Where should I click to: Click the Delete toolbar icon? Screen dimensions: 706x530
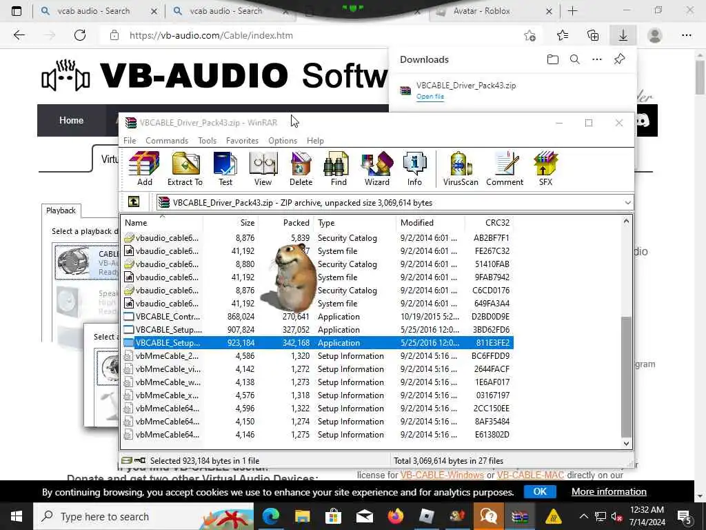click(301, 168)
